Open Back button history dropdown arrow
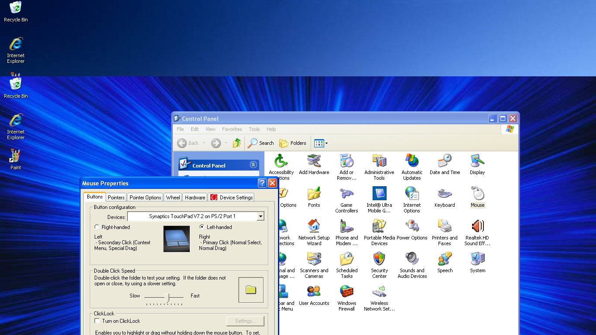The image size is (596, 335). tap(204, 143)
